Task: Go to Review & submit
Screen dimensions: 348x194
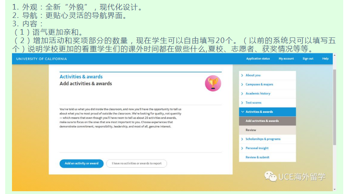Action: (x=257, y=157)
